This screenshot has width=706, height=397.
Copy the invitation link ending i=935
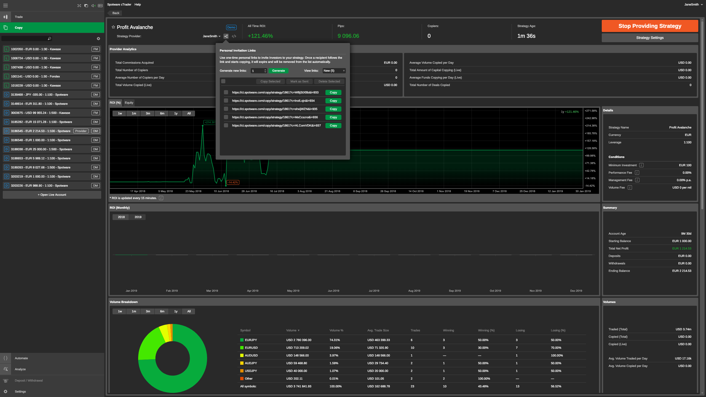click(333, 109)
